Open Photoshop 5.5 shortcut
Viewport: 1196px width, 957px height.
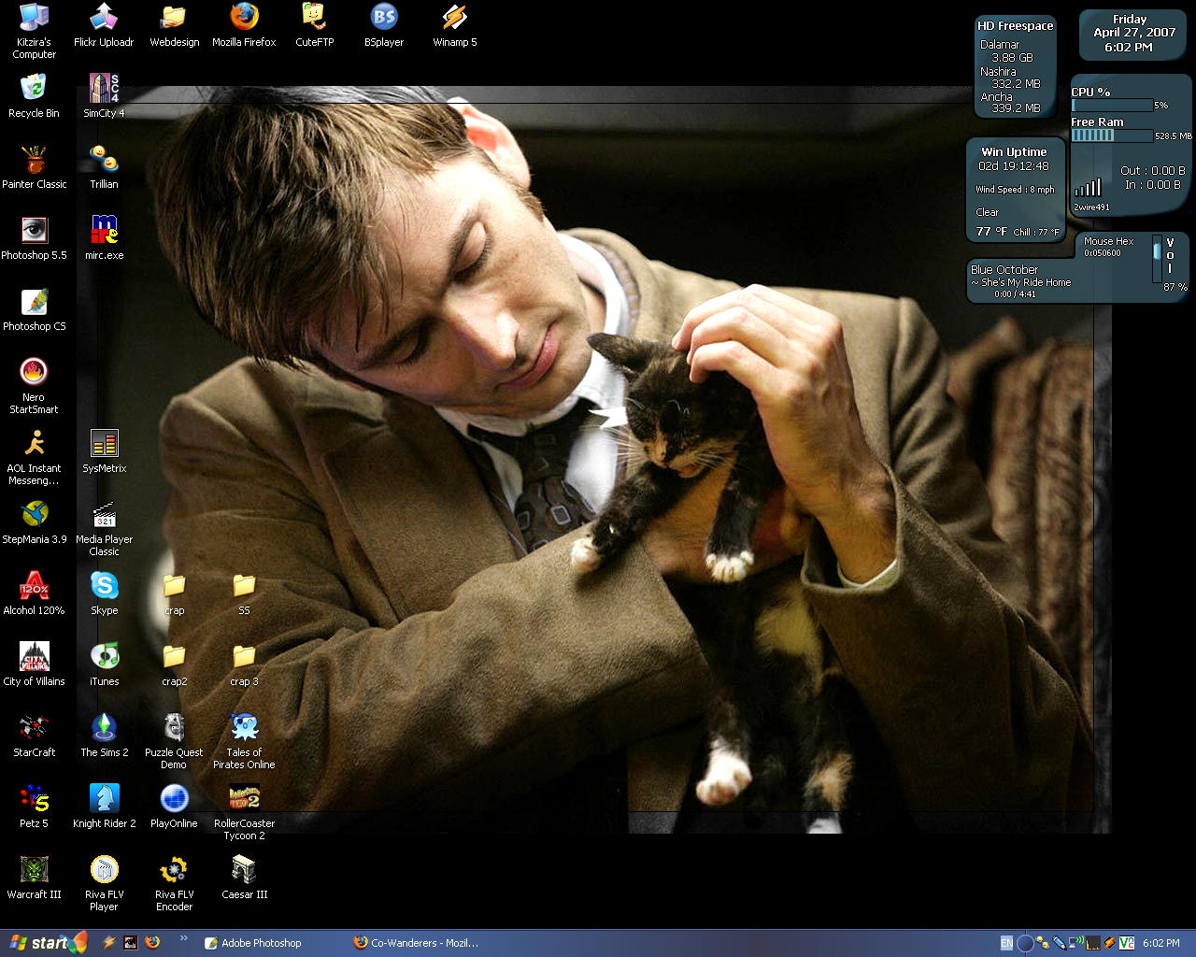pos(34,237)
